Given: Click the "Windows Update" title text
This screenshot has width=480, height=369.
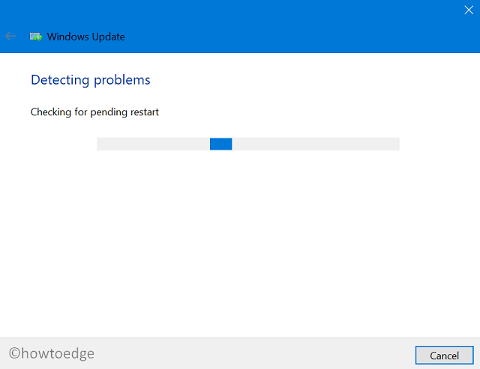Looking at the screenshot, I should tap(85, 37).
